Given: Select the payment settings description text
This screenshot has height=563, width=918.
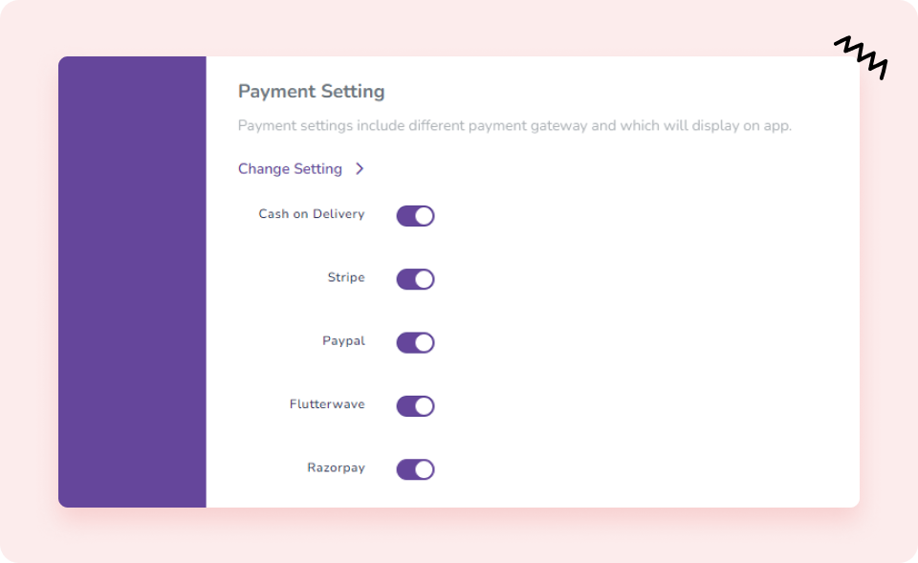Looking at the screenshot, I should pyautogui.click(x=514, y=125).
